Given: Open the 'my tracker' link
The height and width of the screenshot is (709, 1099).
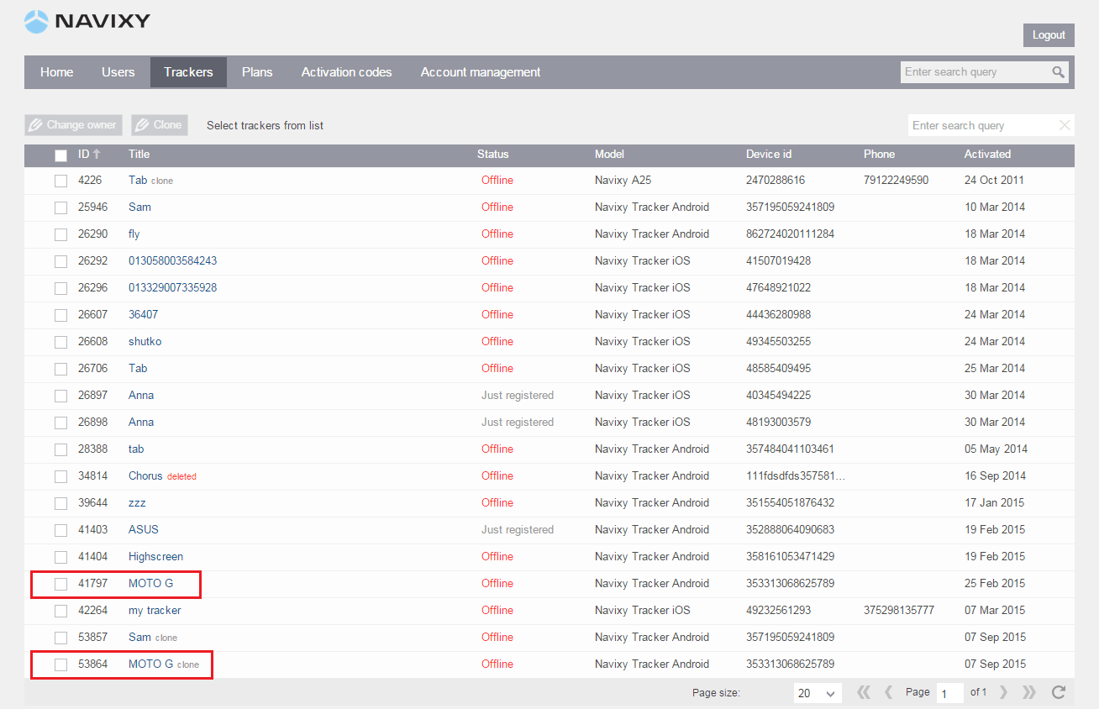Looking at the screenshot, I should (x=155, y=610).
